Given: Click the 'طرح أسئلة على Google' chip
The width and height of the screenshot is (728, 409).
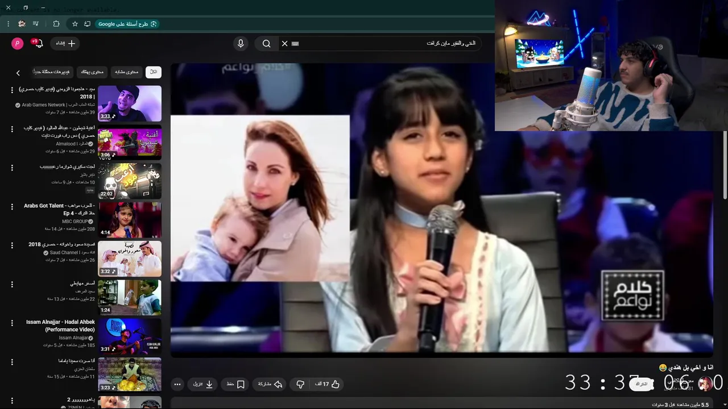Looking at the screenshot, I should click(127, 24).
